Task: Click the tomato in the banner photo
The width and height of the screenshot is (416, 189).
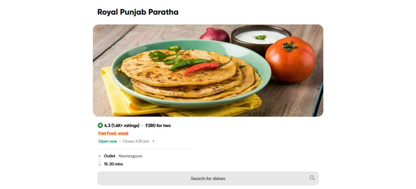Action: 290,60
